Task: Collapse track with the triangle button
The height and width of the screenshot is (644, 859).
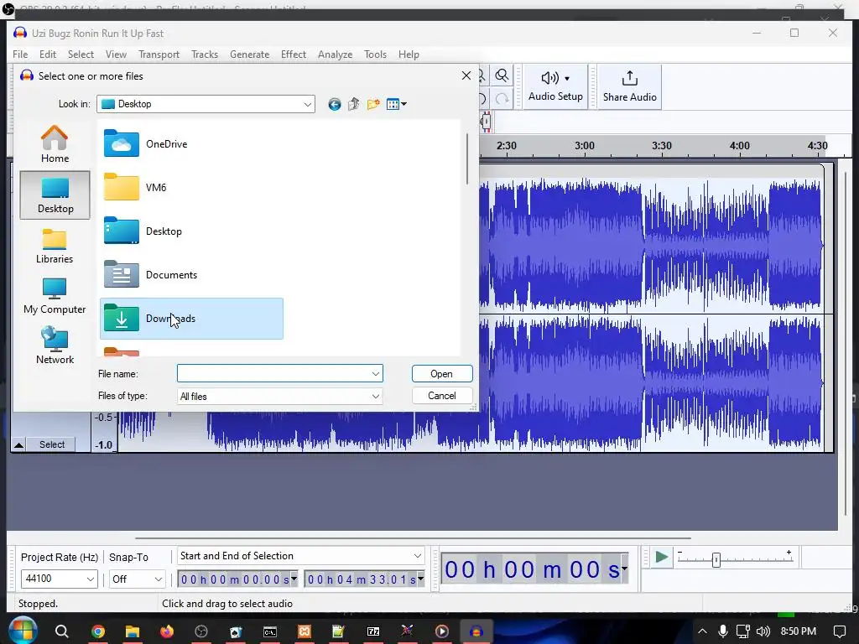Action: pyautogui.click(x=18, y=444)
